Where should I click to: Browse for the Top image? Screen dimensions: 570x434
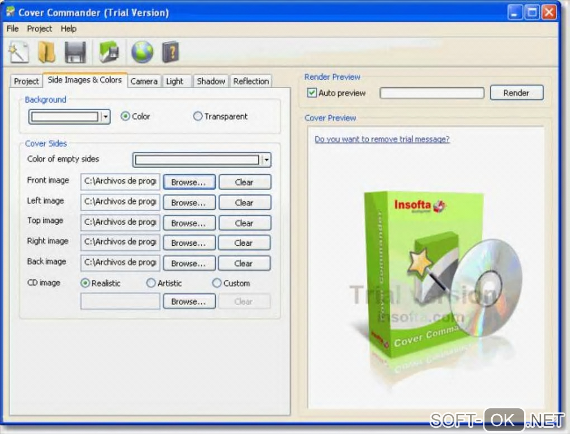[x=189, y=223]
